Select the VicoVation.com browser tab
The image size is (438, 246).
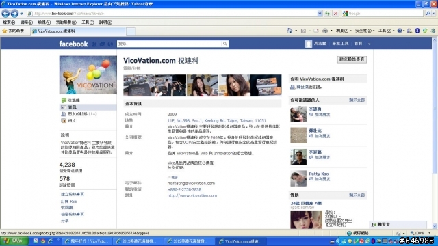point(78,31)
